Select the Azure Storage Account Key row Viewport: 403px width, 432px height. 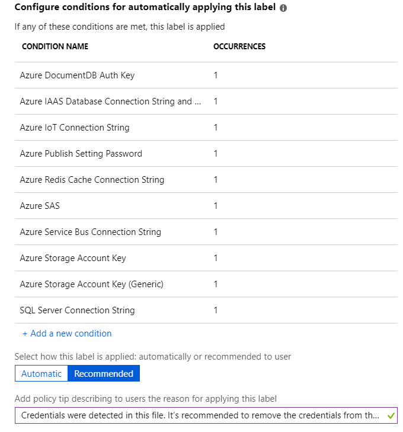(x=73, y=258)
